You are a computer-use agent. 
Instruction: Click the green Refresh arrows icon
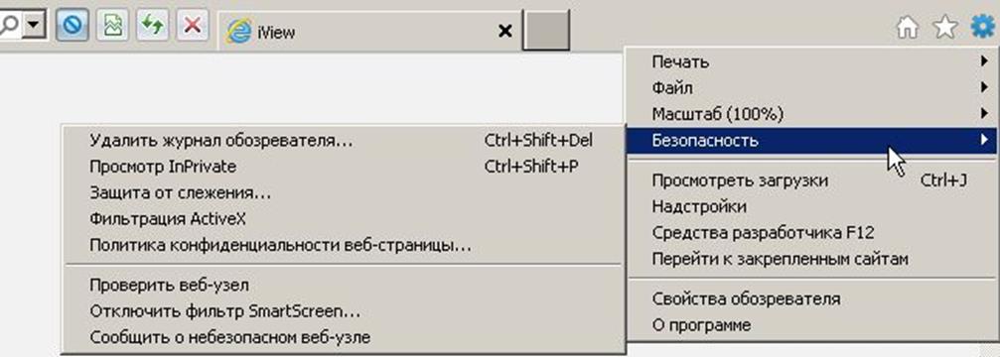pyautogui.click(x=152, y=26)
